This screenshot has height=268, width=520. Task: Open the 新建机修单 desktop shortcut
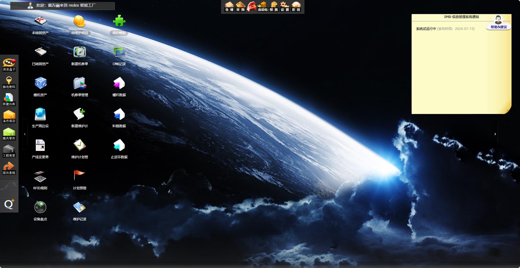pyautogui.click(x=79, y=55)
